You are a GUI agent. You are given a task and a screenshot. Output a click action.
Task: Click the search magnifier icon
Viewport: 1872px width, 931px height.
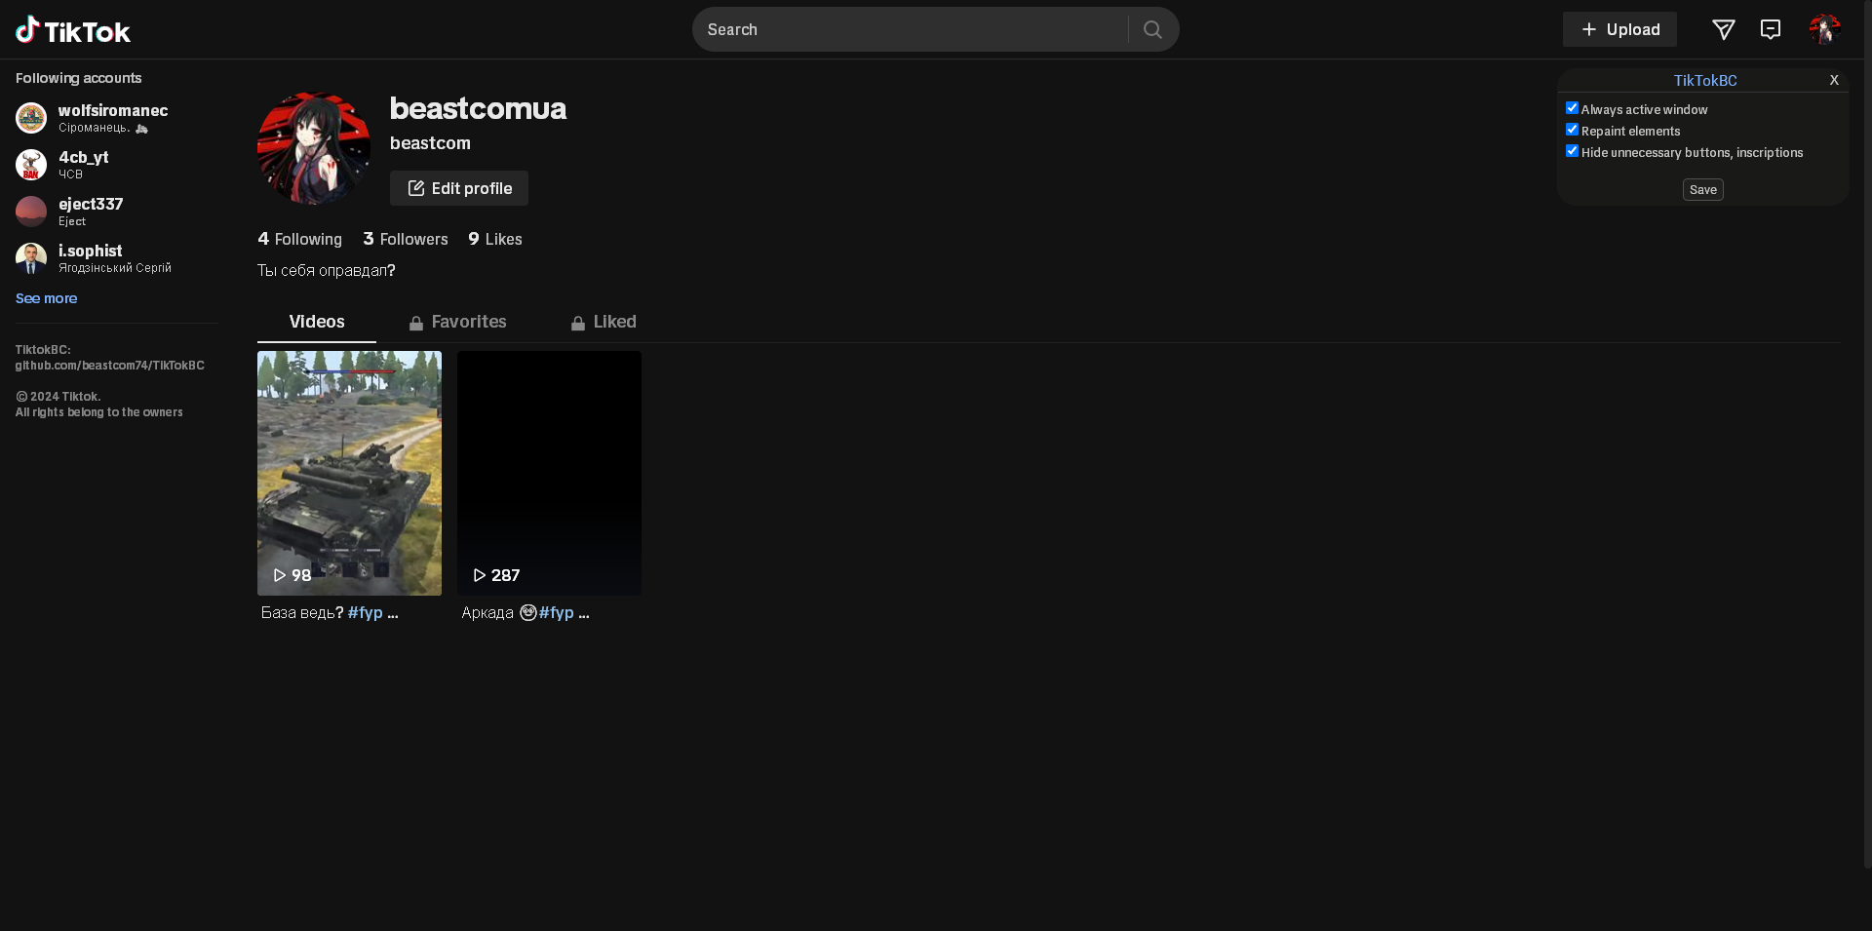[x=1152, y=29]
